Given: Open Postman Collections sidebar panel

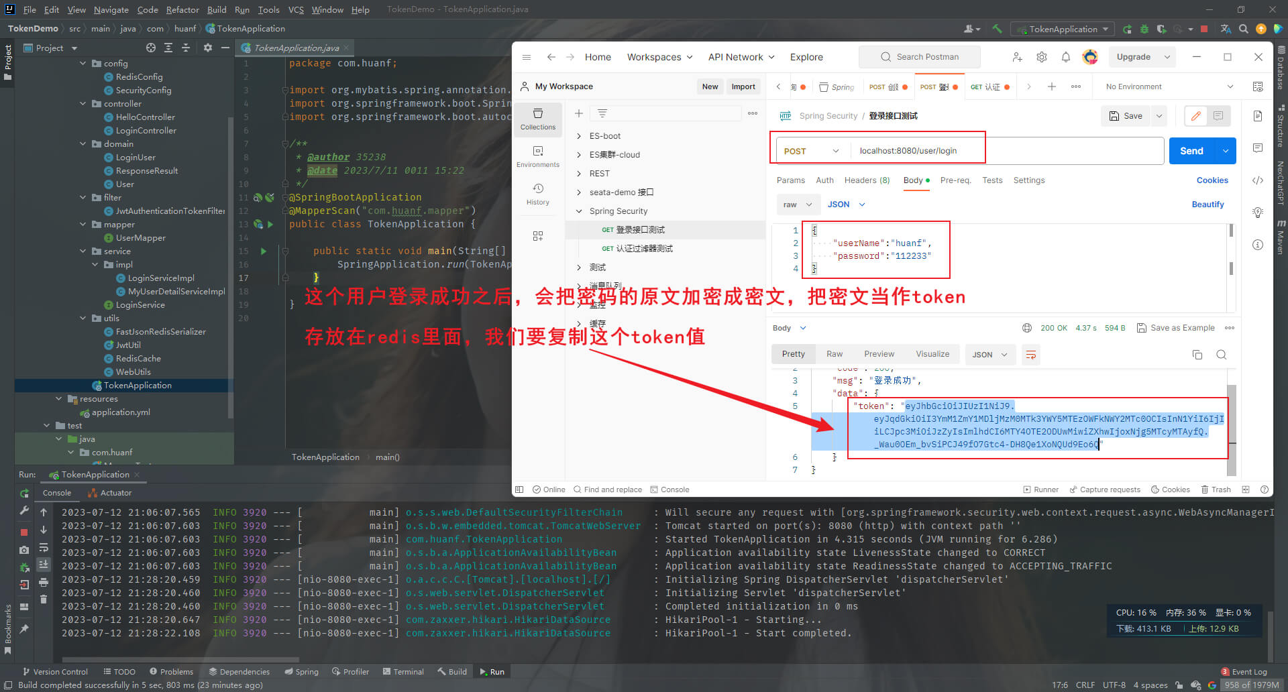Looking at the screenshot, I should pos(538,119).
